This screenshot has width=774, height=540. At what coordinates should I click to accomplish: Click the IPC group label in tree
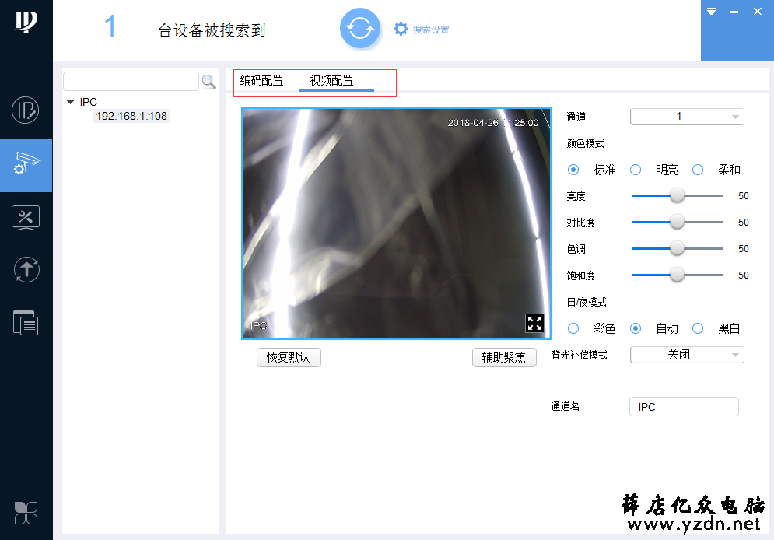[x=89, y=102]
